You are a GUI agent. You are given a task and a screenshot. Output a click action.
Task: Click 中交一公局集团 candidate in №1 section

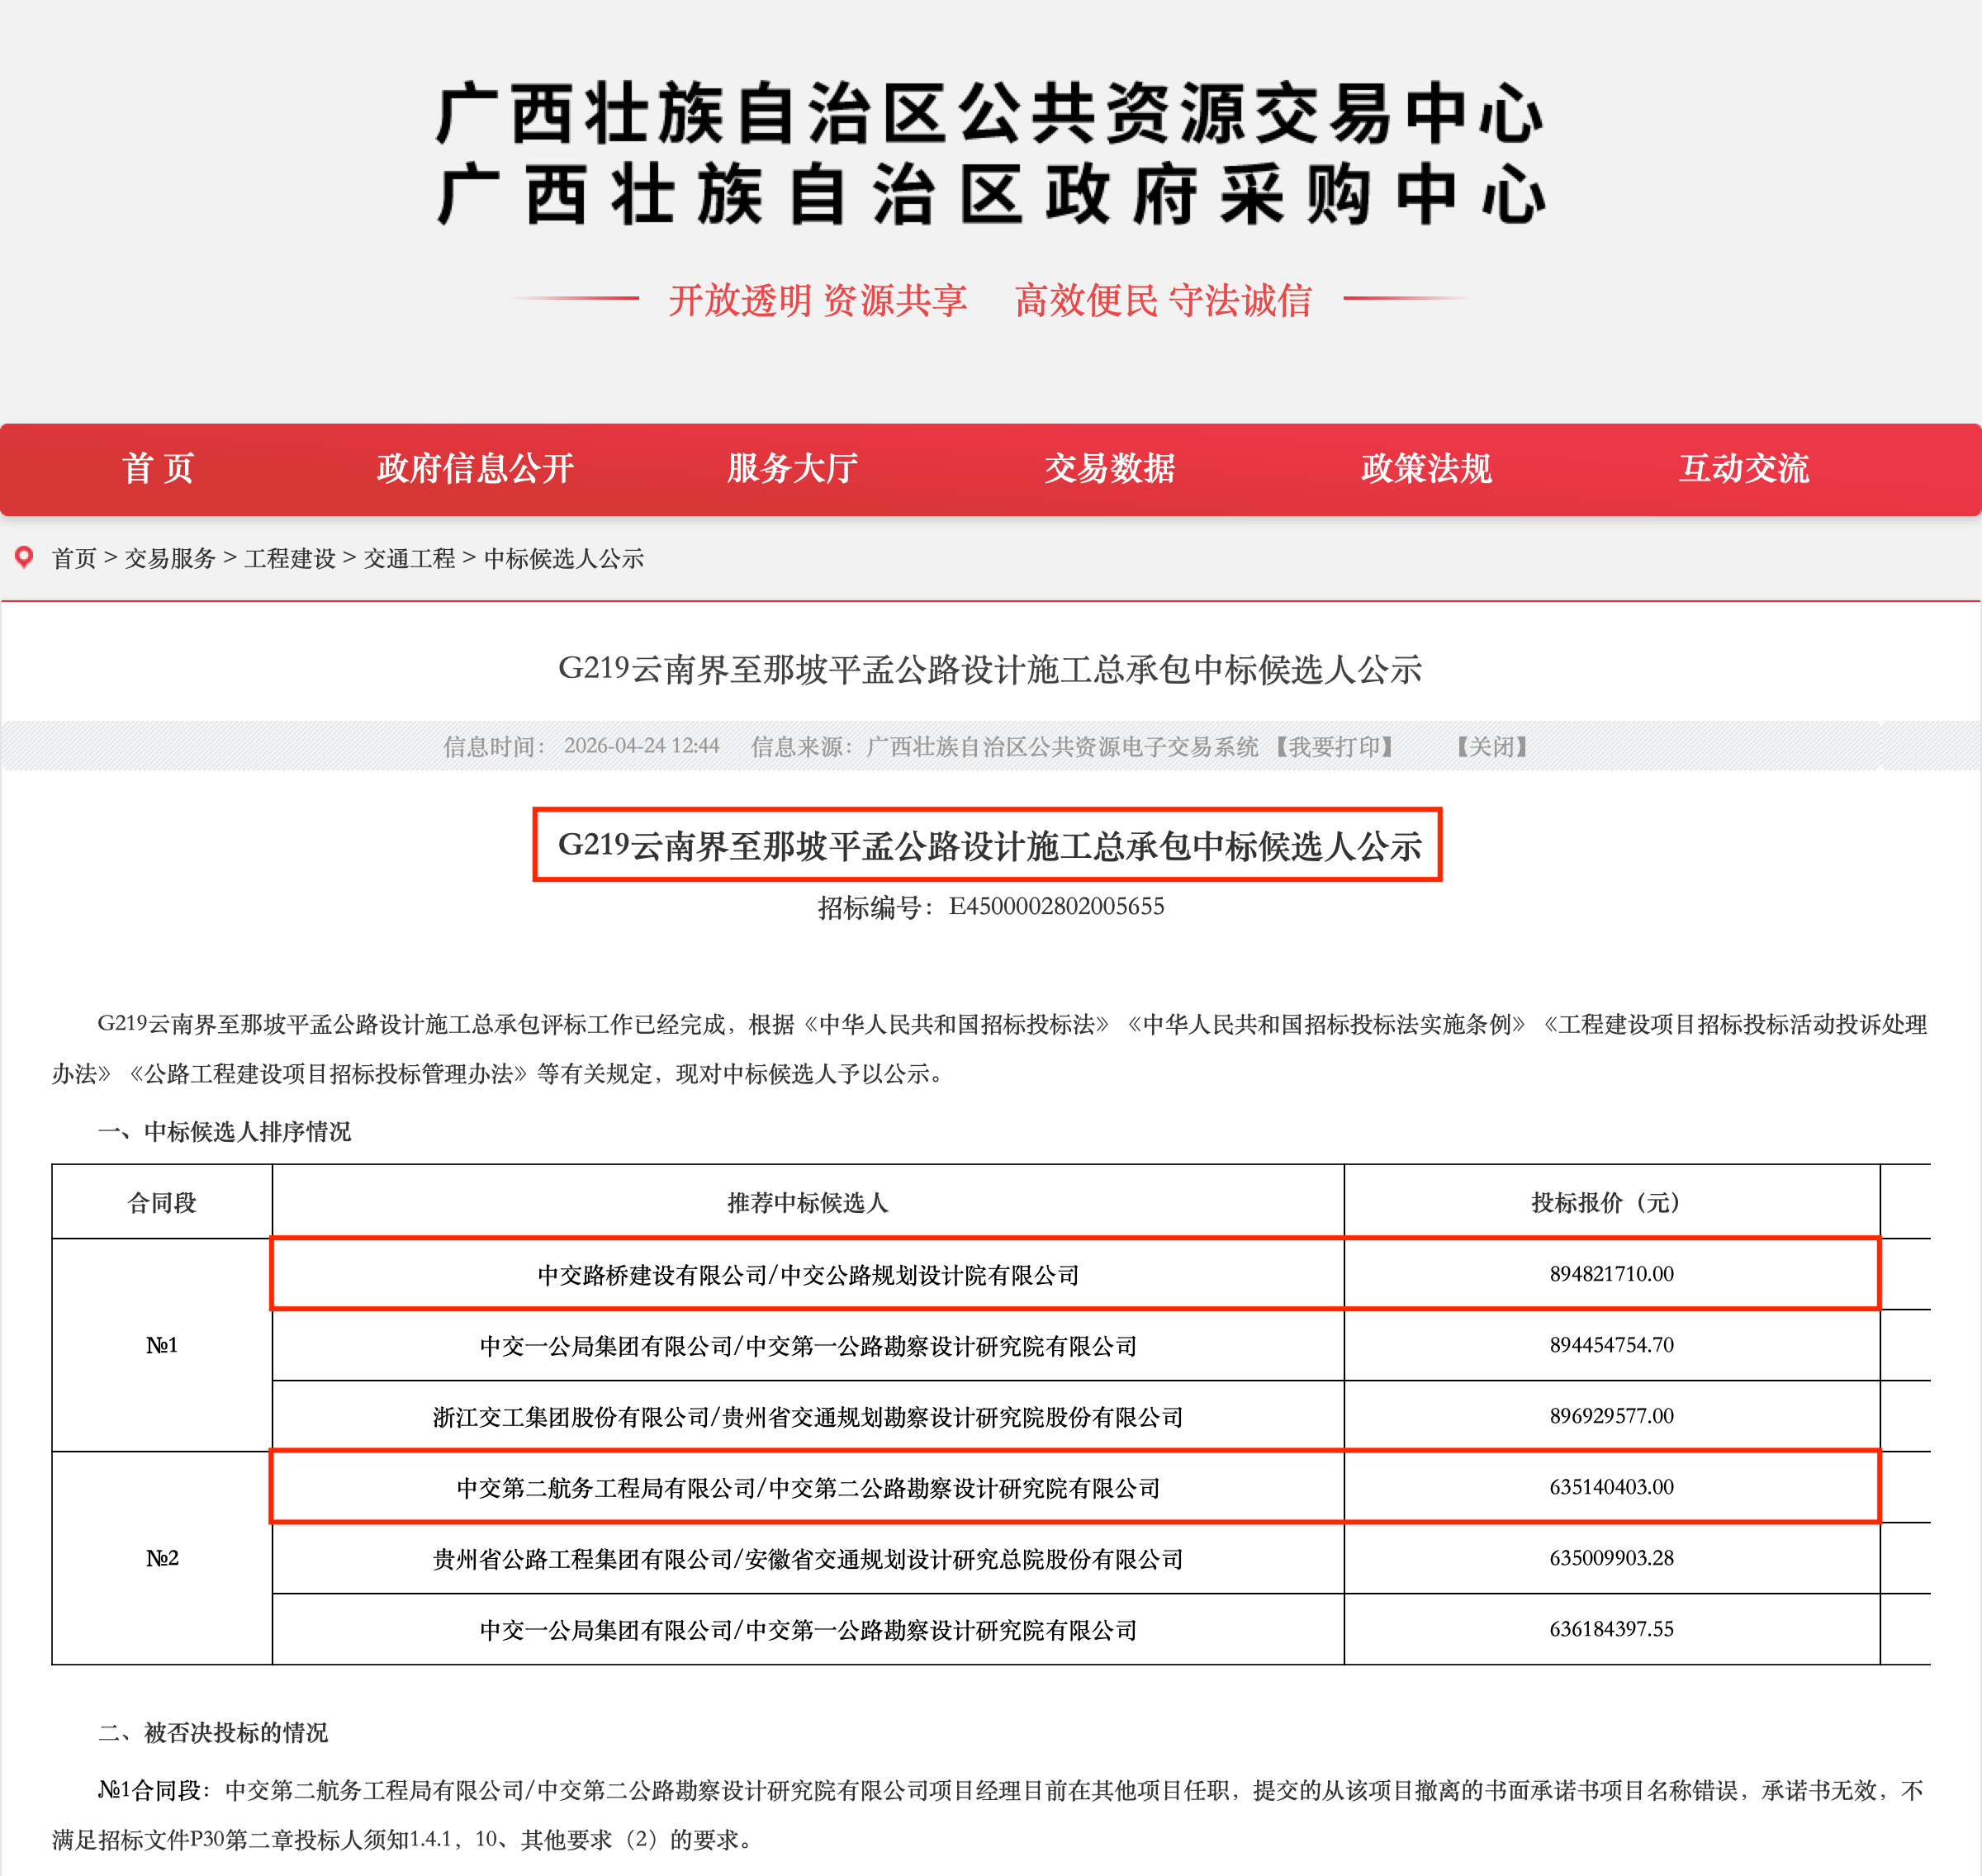tap(808, 1346)
